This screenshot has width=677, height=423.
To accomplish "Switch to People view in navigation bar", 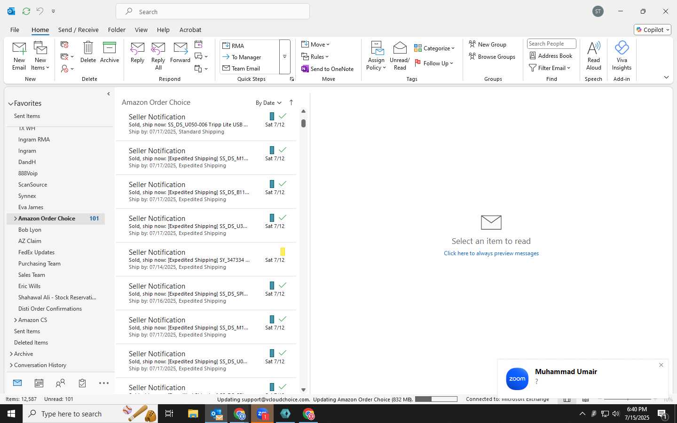I will point(60,384).
